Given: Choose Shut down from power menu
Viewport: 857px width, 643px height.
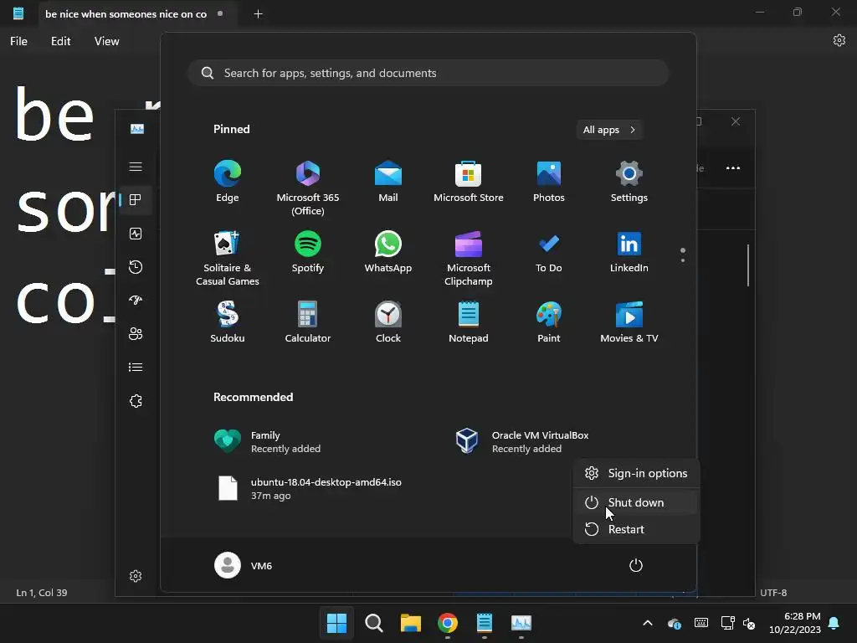Looking at the screenshot, I should click(636, 502).
